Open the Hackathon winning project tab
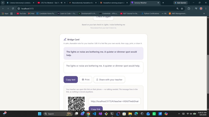This screenshot has width=209, height=117. point(114,3)
